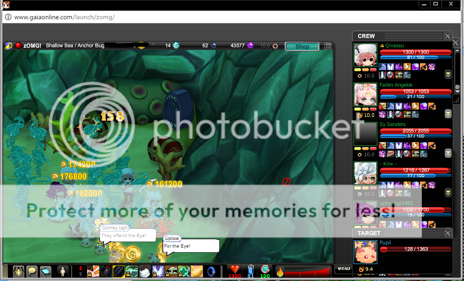Open the chat speech bubble icon
Image resolution: width=464 pixels, height=281 pixels.
coord(32,271)
